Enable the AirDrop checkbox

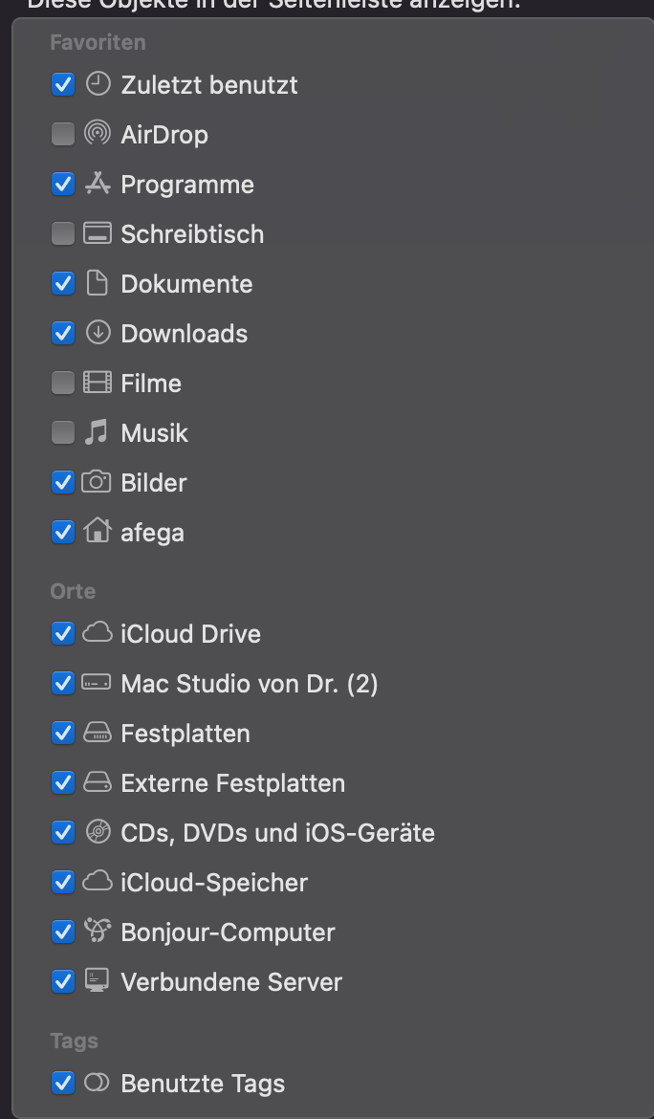coord(63,135)
